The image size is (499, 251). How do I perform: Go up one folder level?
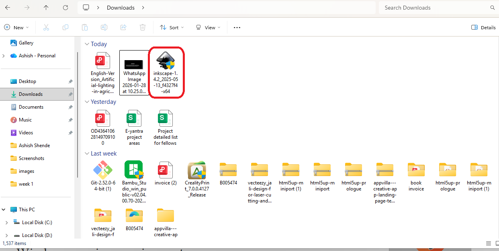point(46,8)
